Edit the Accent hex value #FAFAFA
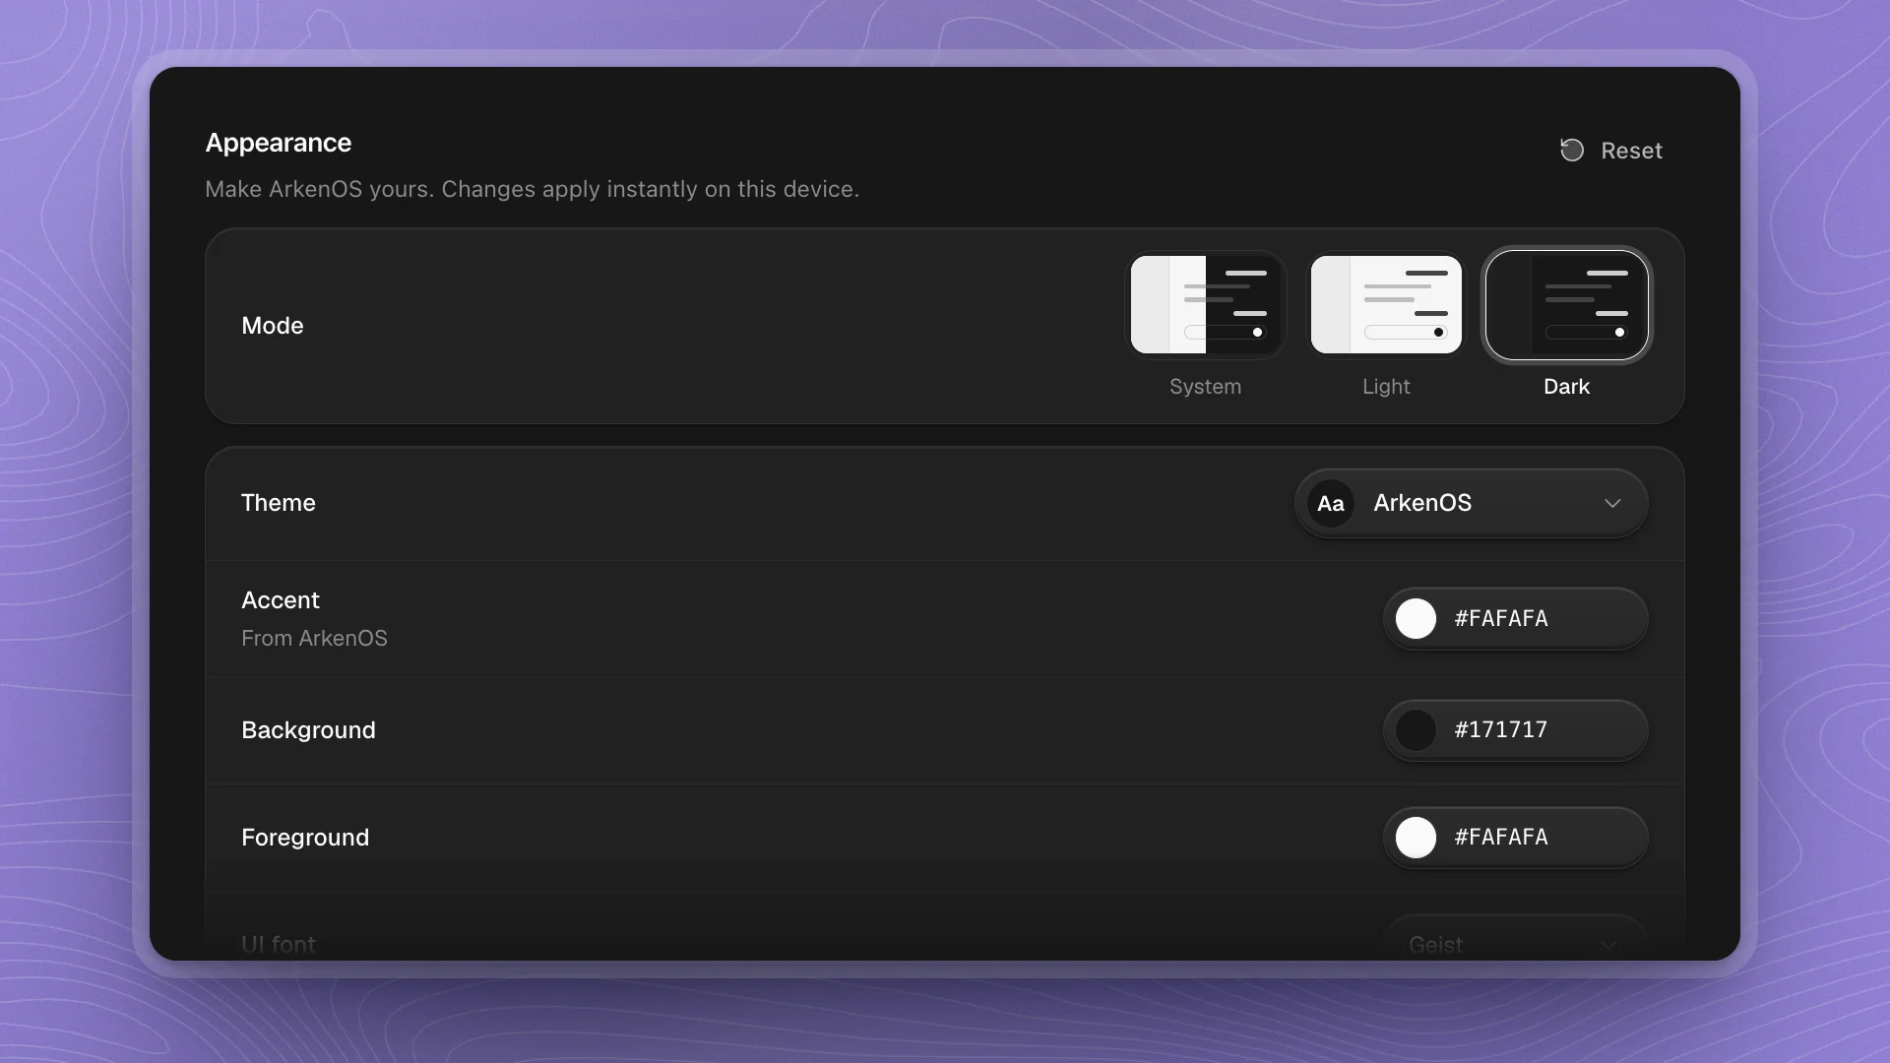The image size is (1890, 1063). pos(1501,618)
